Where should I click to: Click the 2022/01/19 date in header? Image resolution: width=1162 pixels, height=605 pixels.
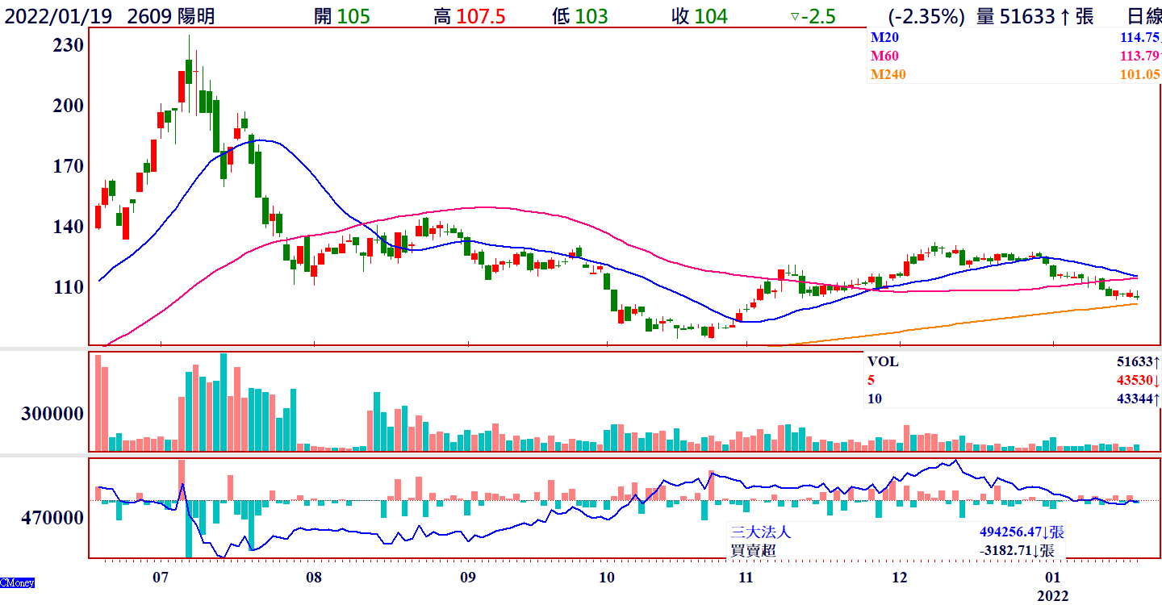coord(59,17)
